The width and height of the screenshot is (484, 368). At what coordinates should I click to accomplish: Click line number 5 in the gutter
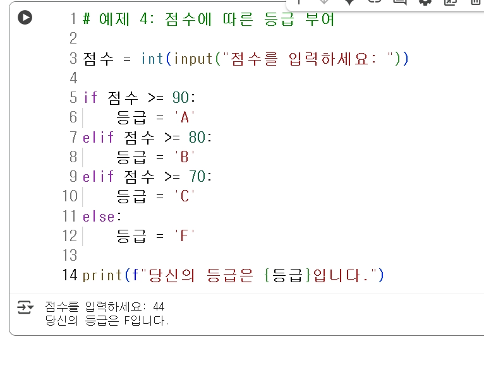(x=73, y=97)
